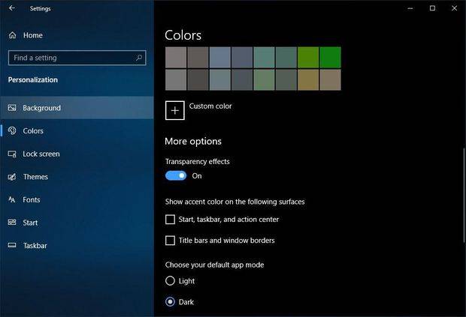The width and height of the screenshot is (466, 317).
Task: Click the search magnifier icon
Action: tap(139, 58)
